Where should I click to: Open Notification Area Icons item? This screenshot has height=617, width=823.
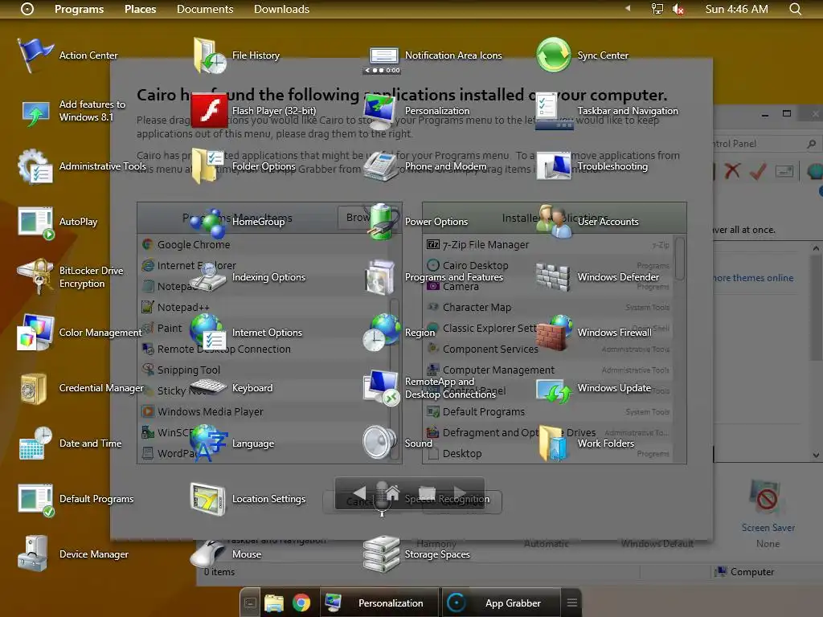click(x=453, y=55)
